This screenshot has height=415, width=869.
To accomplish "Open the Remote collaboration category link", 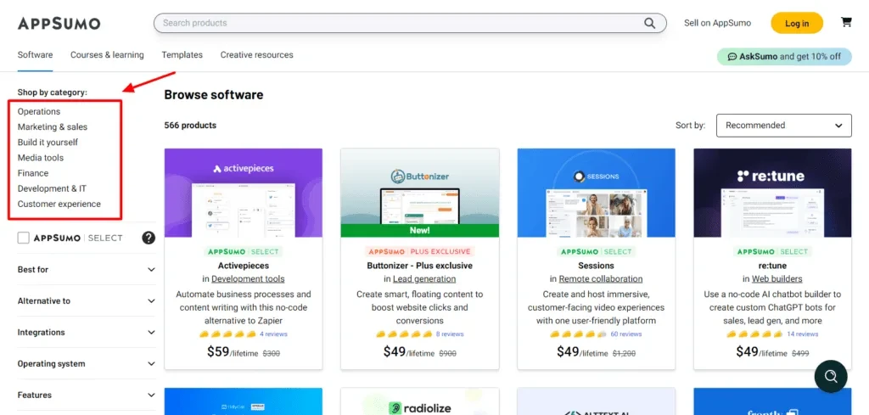I will pos(601,278).
